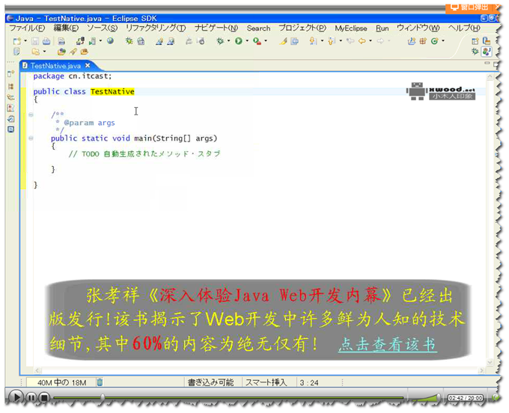Click the Debug gear-bug toolbar icon

click(220, 41)
